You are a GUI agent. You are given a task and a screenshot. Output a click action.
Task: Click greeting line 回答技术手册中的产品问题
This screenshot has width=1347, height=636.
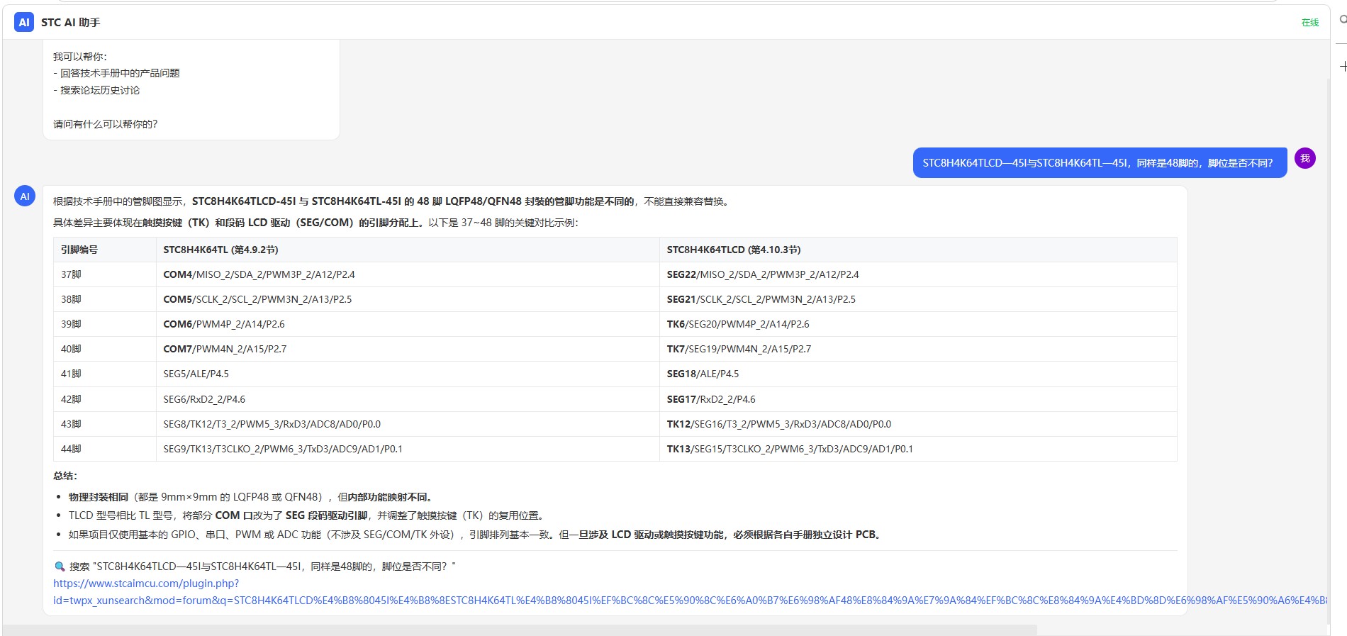[x=120, y=73]
